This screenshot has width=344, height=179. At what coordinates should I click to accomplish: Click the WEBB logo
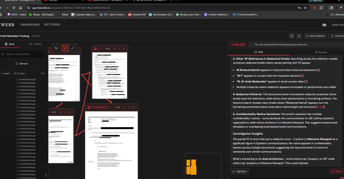point(7,25)
